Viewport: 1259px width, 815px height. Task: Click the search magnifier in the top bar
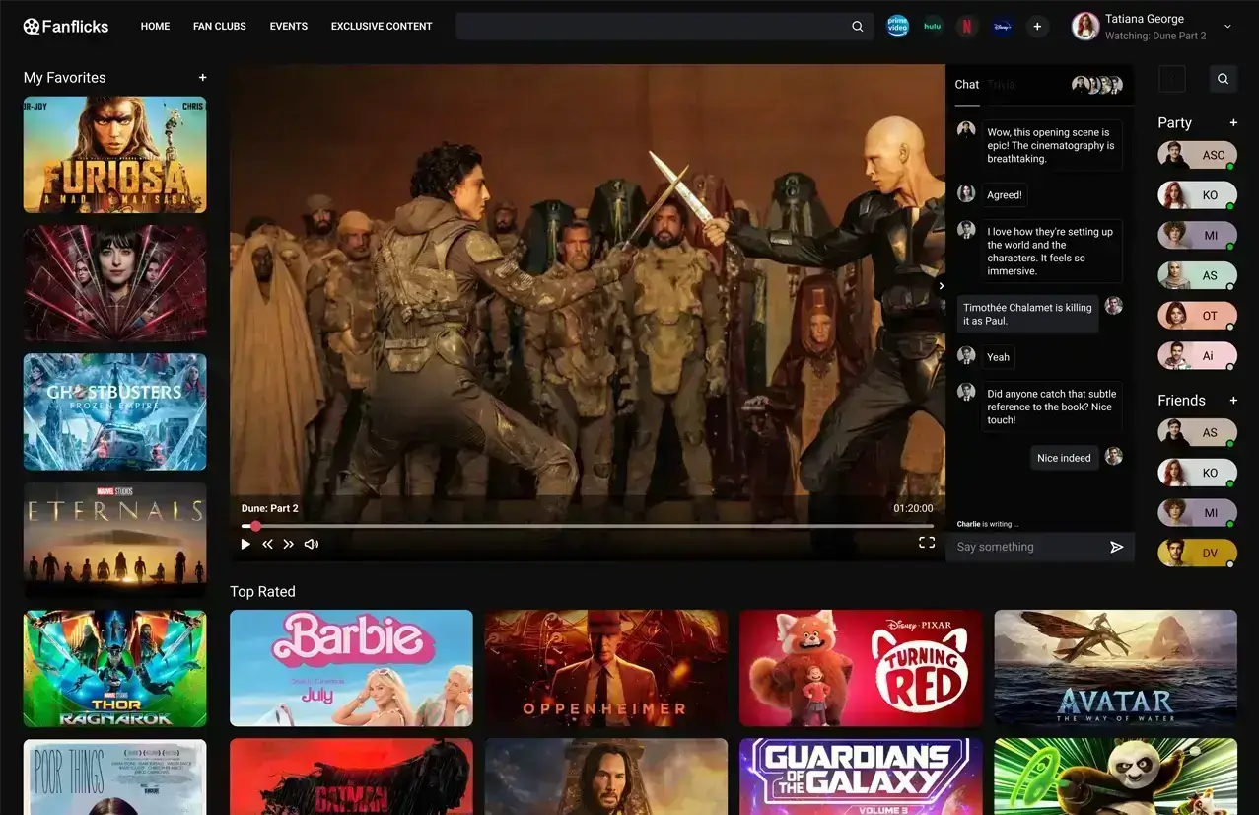856,27
